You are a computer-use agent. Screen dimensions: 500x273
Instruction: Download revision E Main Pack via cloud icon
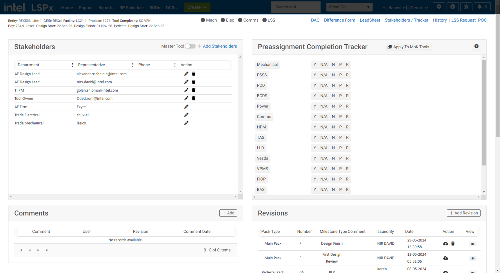point(446,258)
